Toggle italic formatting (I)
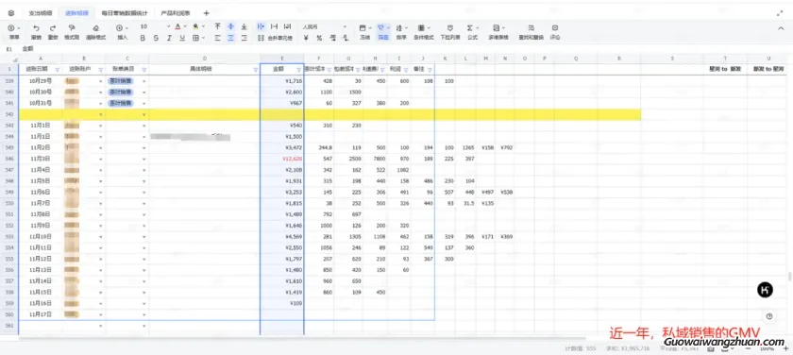This screenshot has height=355, width=793. point(169,38)
